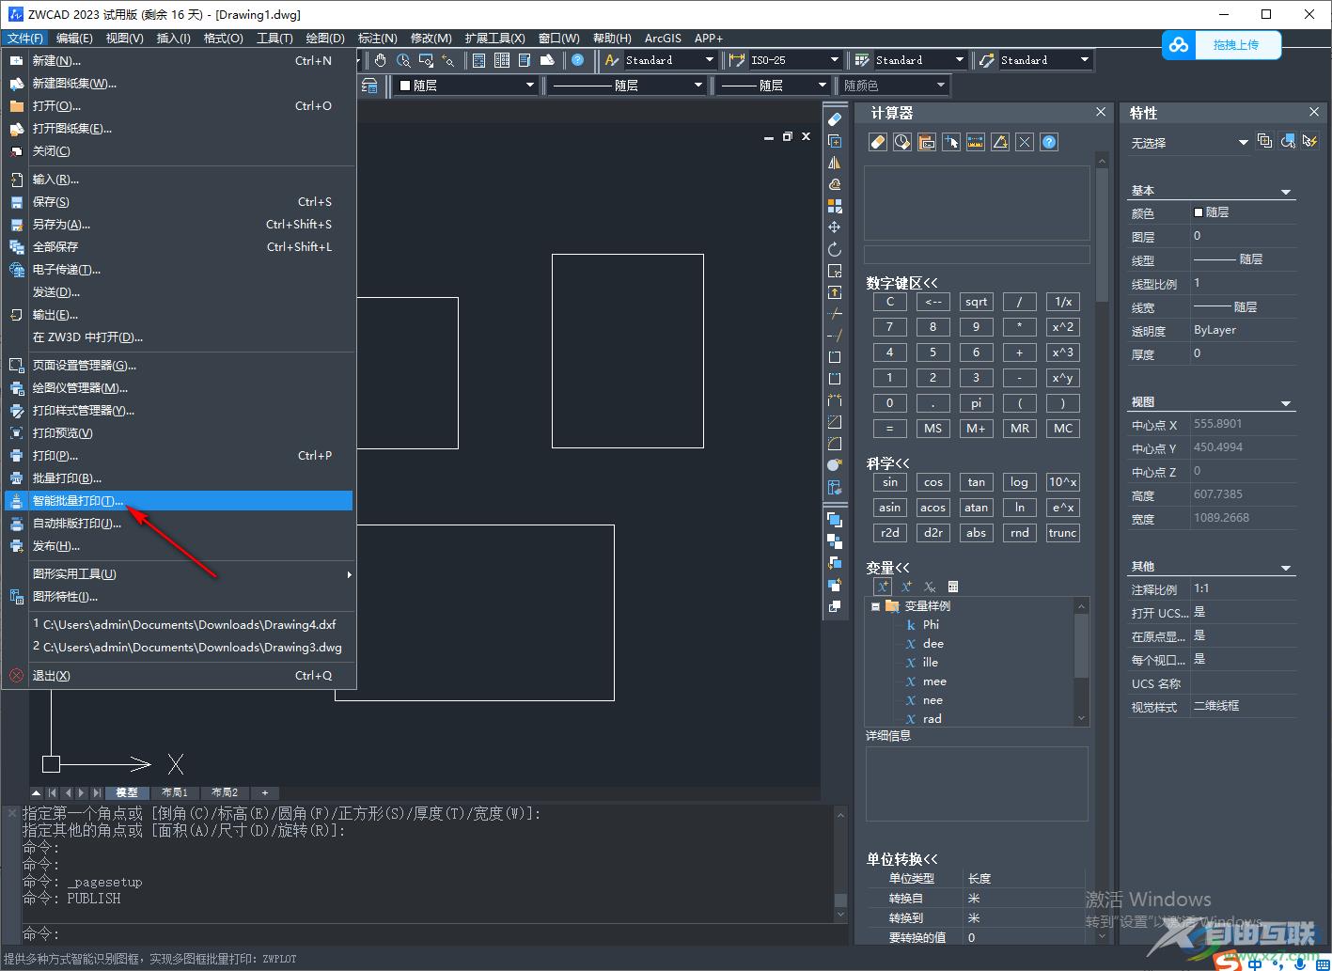Choose 打印预览 menu item
The width and height of the screenshot is (1332, 971).
pos(179,433)
